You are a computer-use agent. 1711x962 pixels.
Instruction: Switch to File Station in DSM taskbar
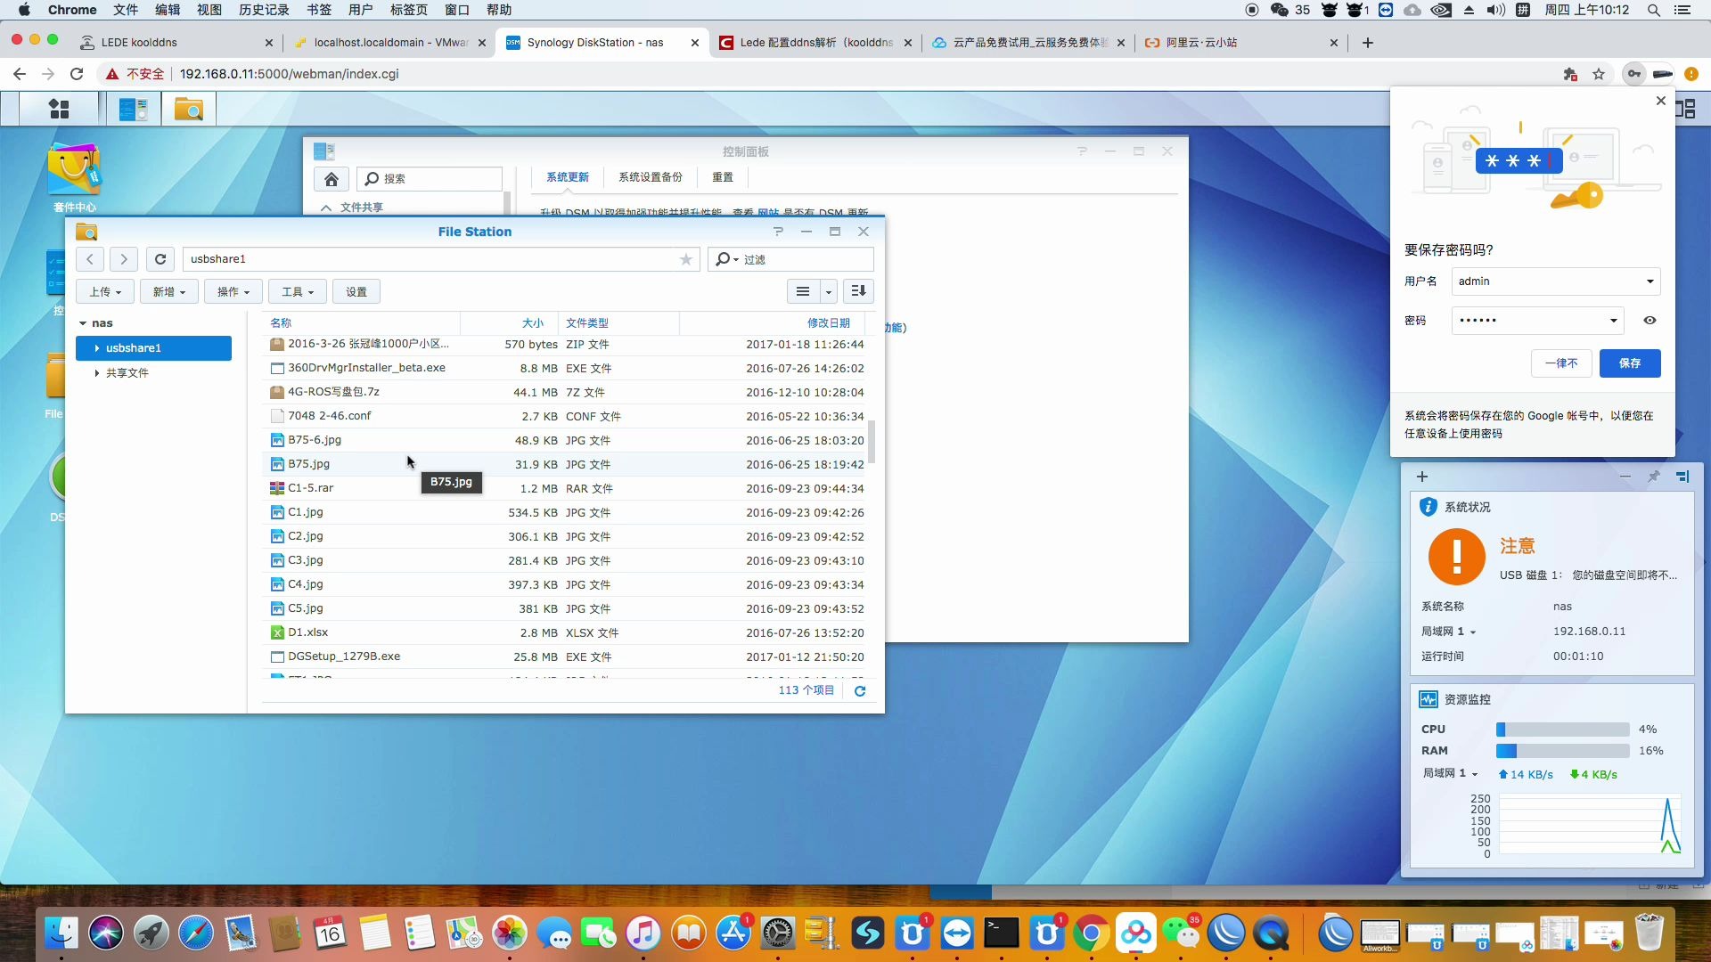188,109
